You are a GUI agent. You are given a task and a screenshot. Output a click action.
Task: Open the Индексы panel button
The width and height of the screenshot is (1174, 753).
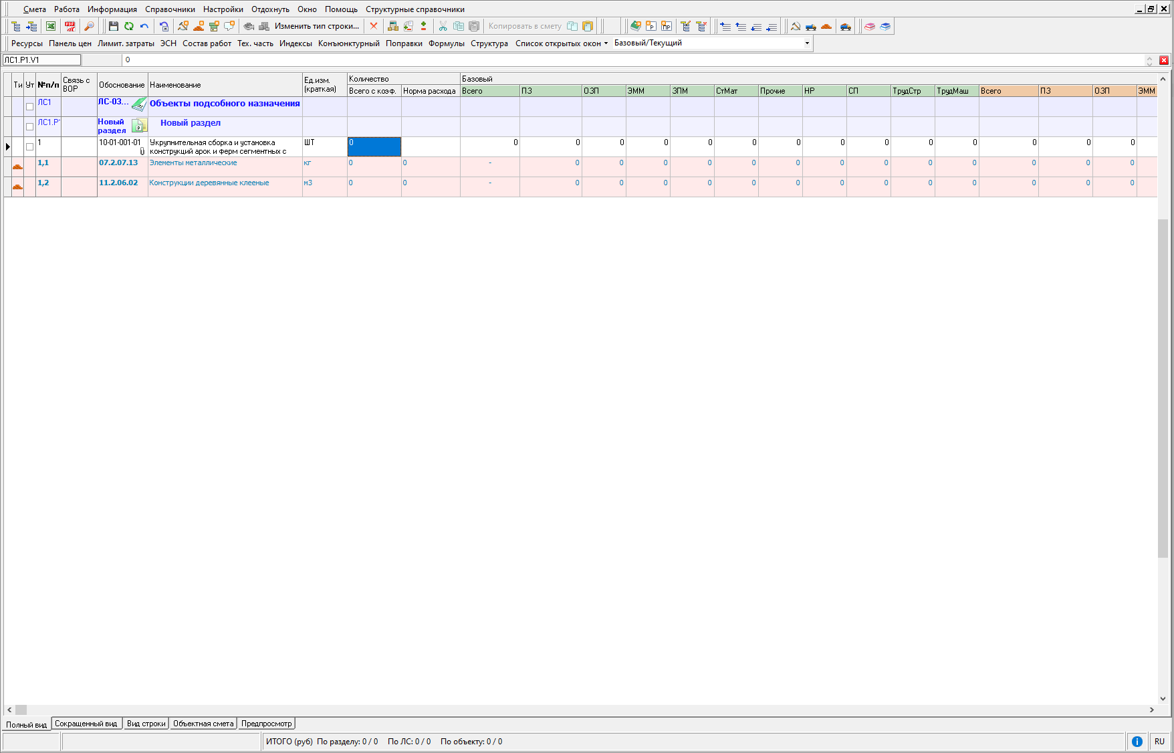[x=296, y=43]
